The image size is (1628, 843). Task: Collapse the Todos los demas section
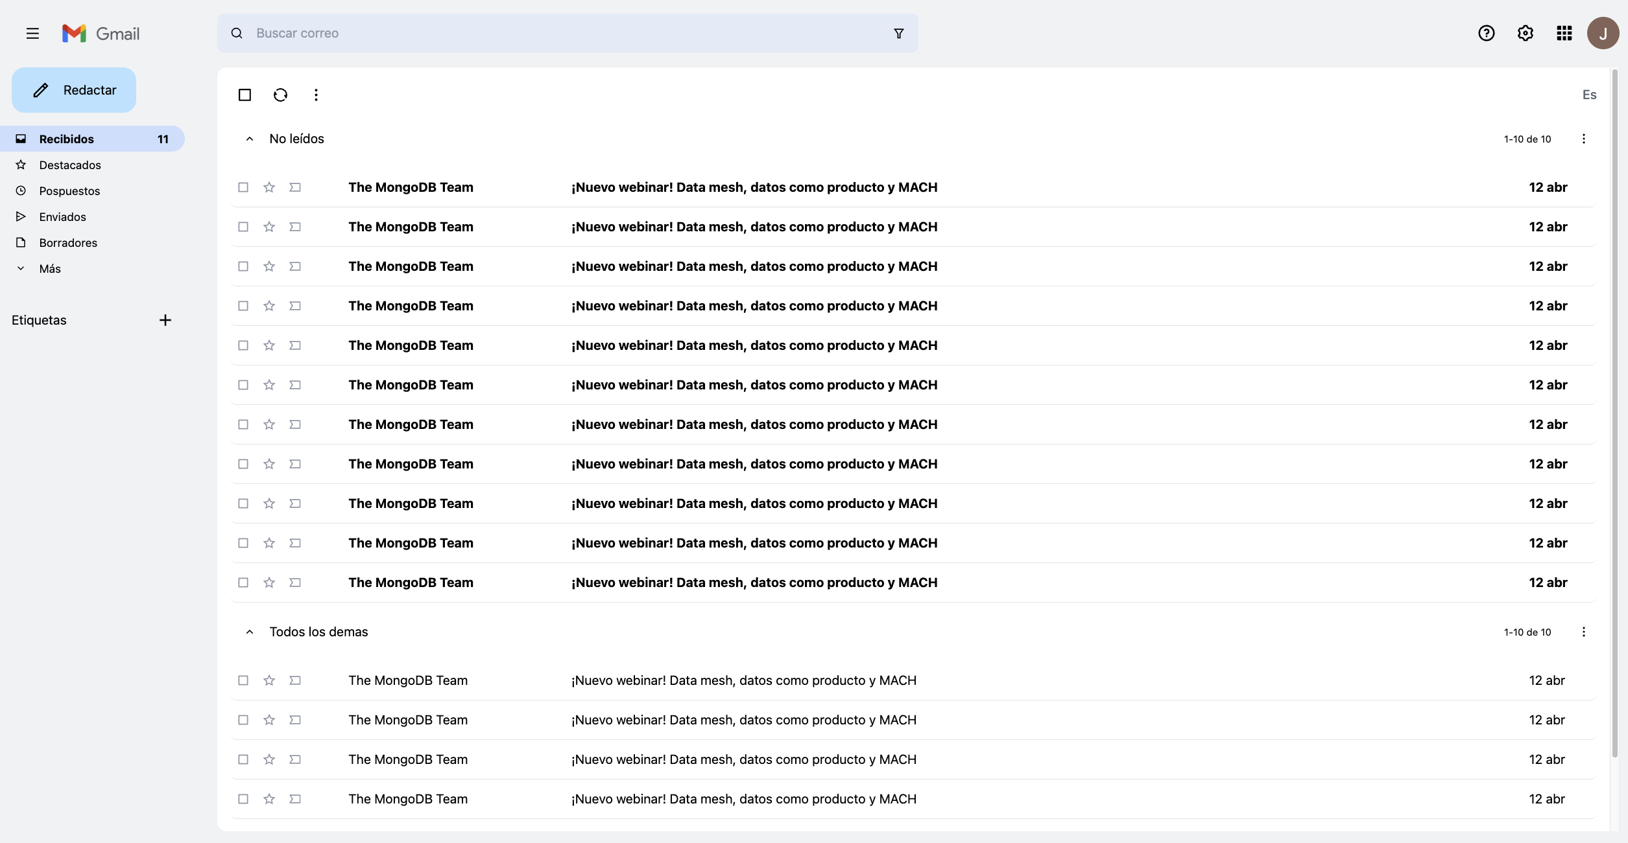point(250,632)
